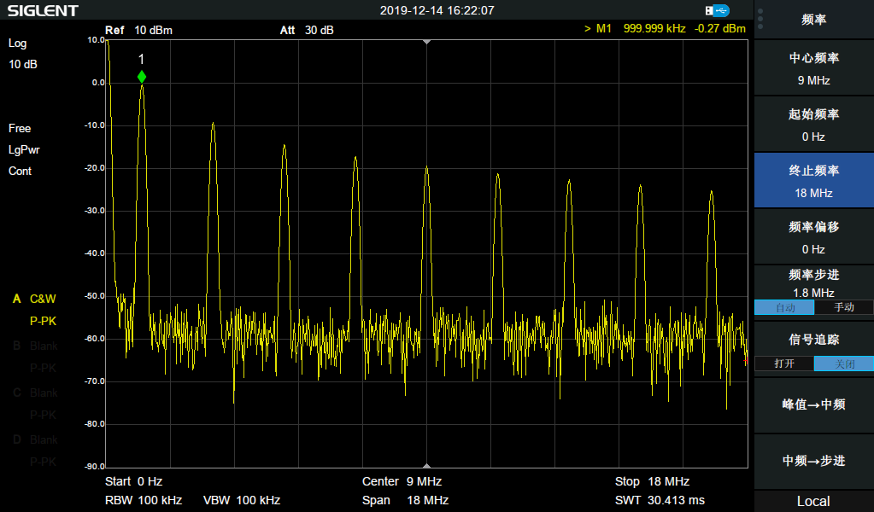Select the 中心频率 9 MHz menu item
874x512 pixels.
pyautogui.click(x=813, y=69)
